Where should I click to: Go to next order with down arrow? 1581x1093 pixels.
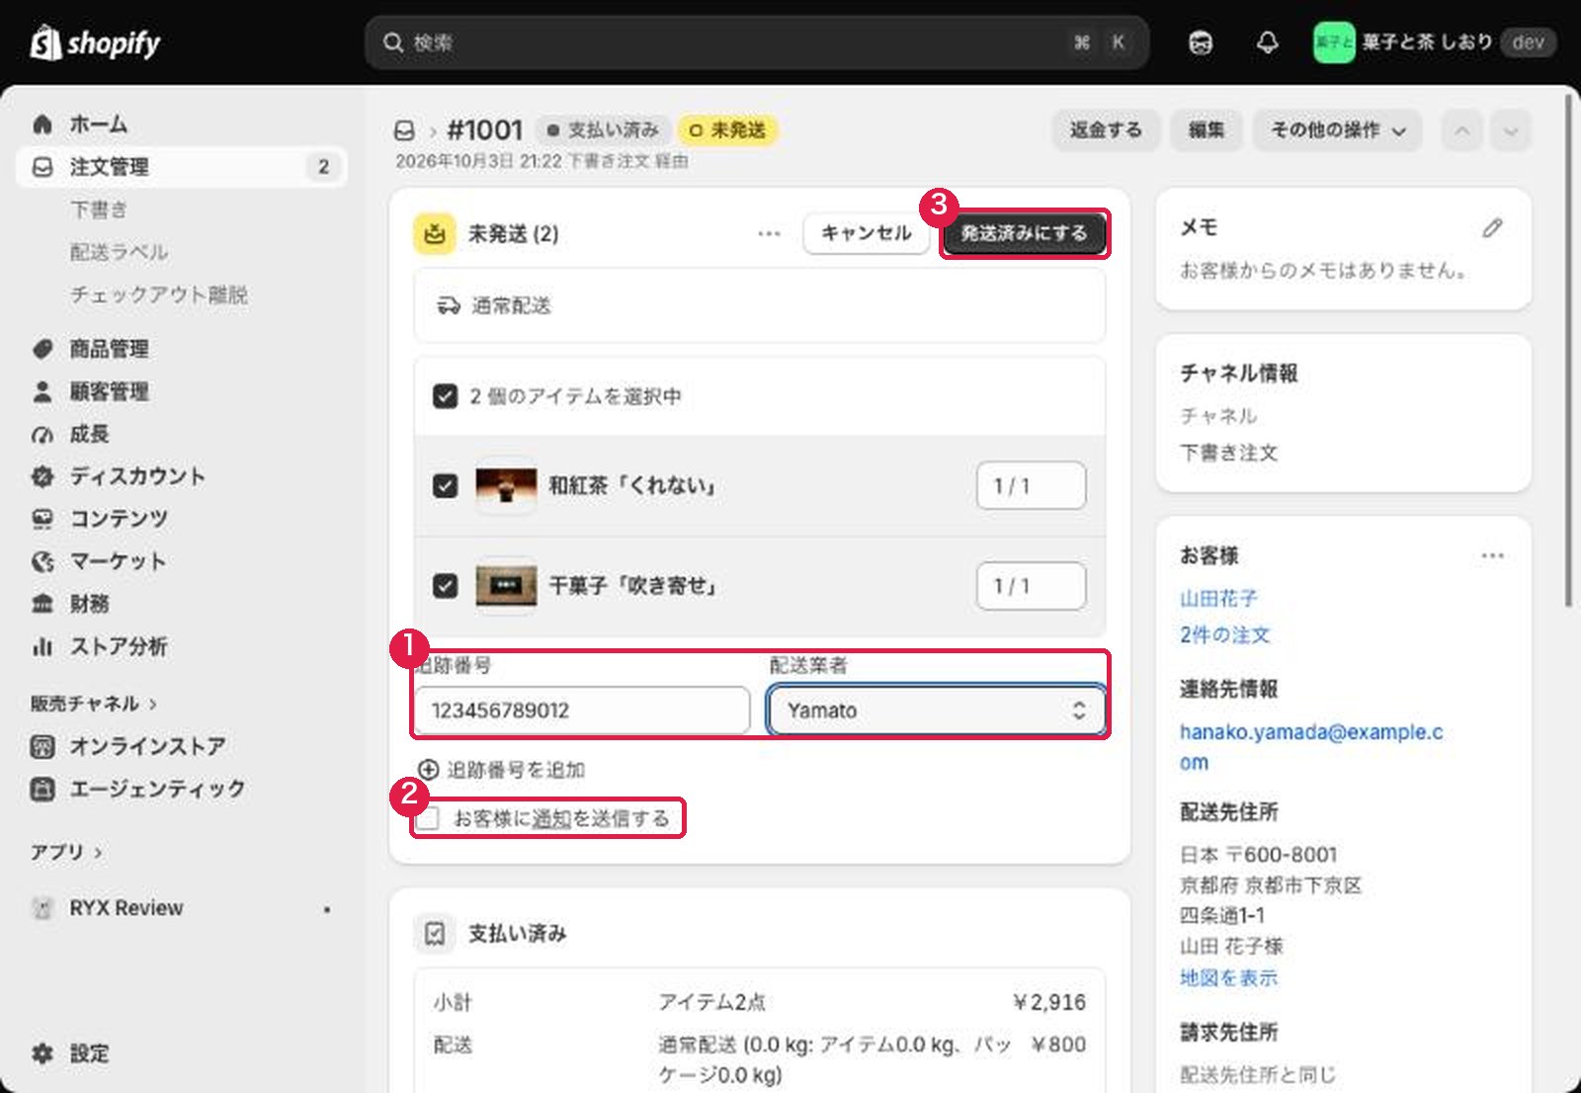coord(1511,130)
